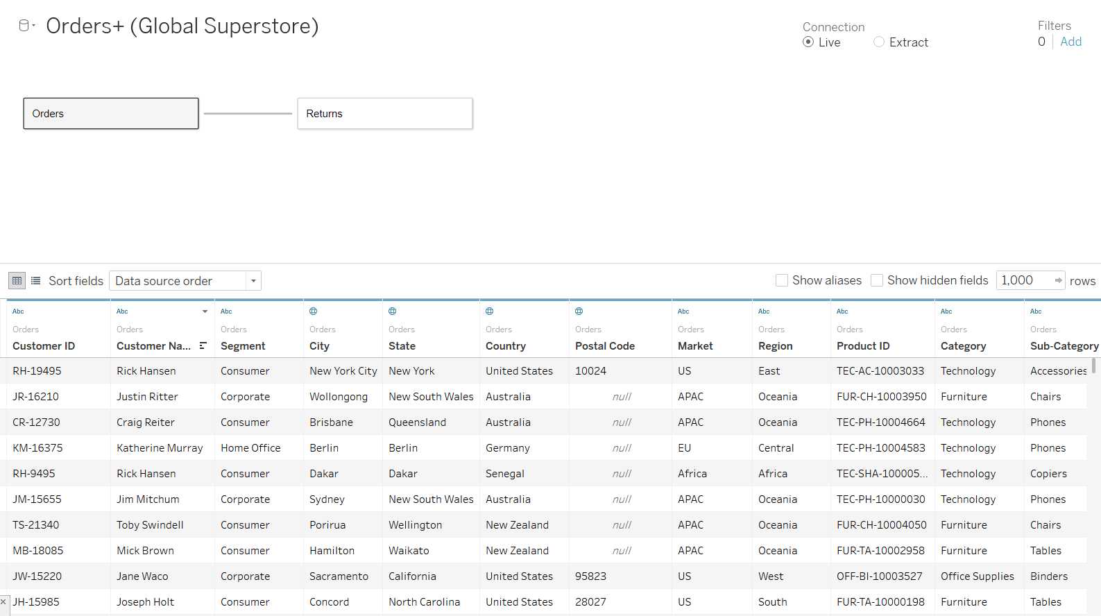Select the Customer ID column header
Viewport: 1101px width, 616px height.
(x=44, y=345)
